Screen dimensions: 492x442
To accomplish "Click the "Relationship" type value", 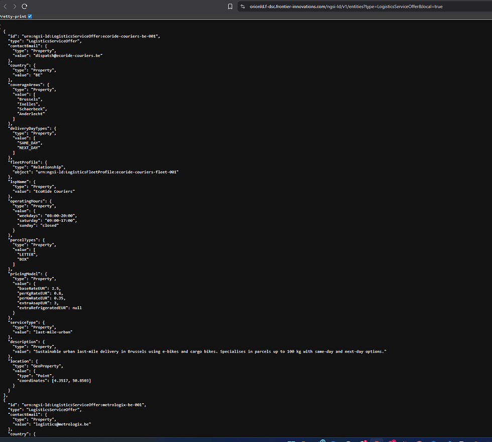I will (47, 167).
